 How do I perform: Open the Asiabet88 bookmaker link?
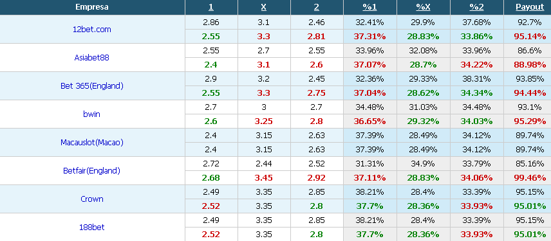click(x=91, y=58)
